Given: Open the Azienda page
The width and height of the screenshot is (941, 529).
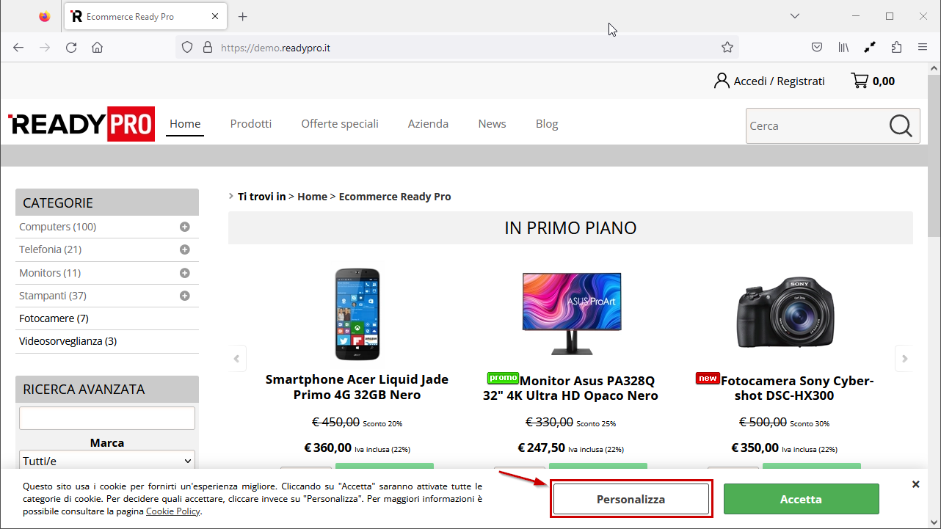Looking at the screenshot, I should (x=428, y=124).
